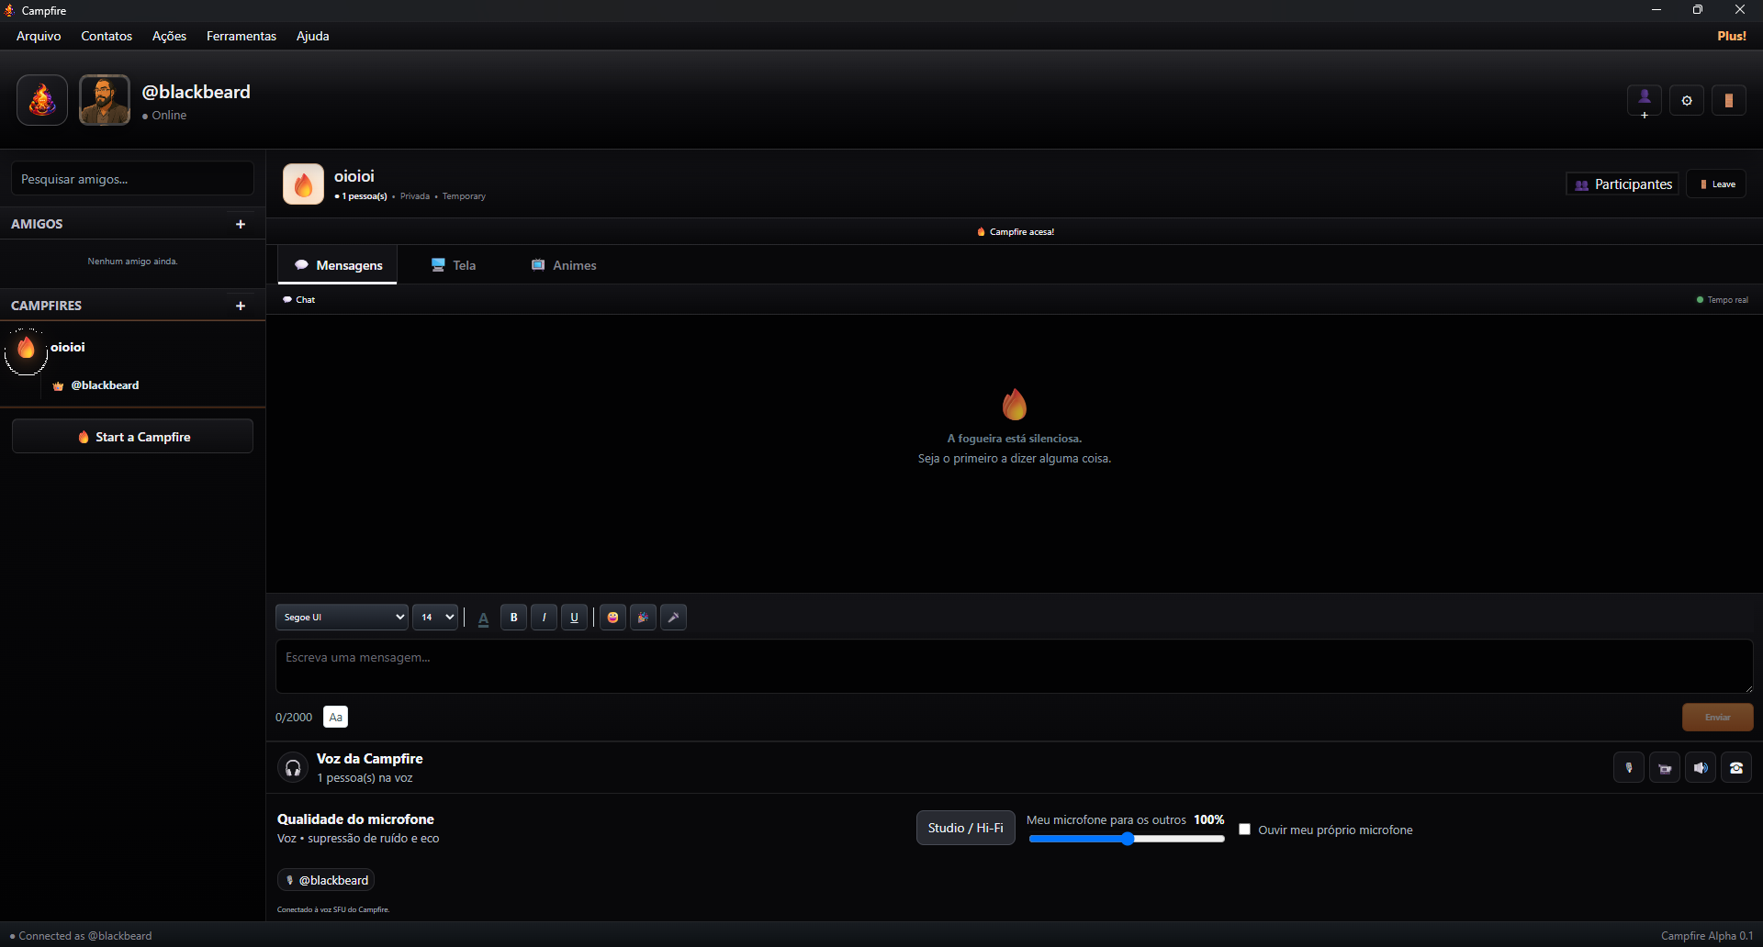This screenshot has width=1763, height=947.
Task: Click the door logout icon in header
Action: click(1729, 101)
